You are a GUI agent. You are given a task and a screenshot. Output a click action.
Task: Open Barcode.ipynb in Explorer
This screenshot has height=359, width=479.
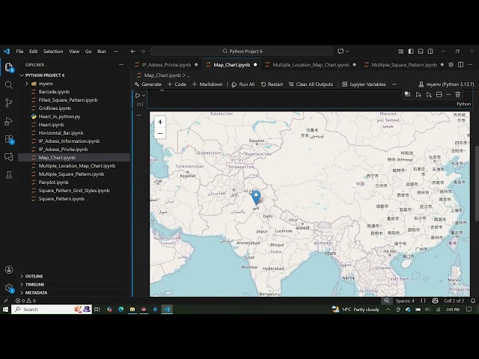(x=74, y=91)
